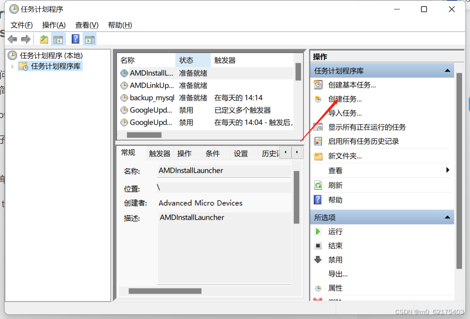Click the 结束 stop square icon
This screenshot has width=470, height=319.
(x=318, y=246)
